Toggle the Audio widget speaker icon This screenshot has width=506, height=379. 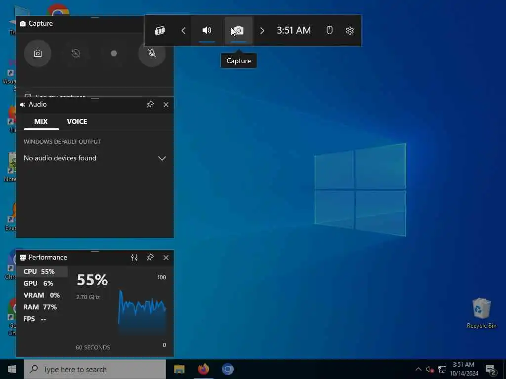click(x=207, y=31)
